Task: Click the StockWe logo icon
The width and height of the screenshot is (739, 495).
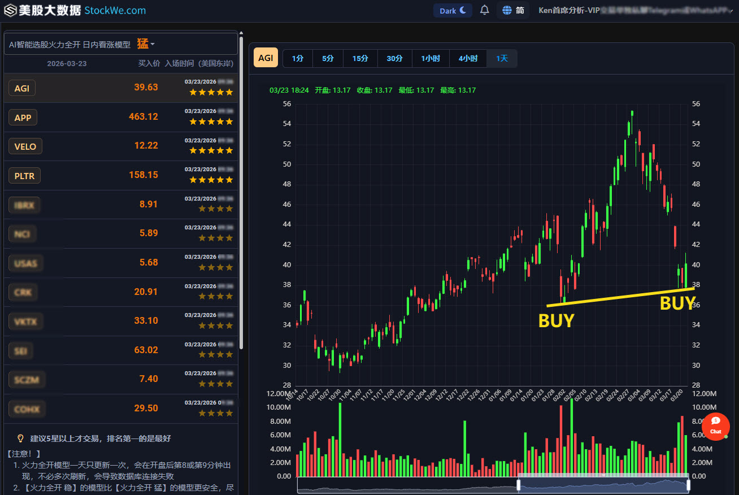Action: (10, 11)
